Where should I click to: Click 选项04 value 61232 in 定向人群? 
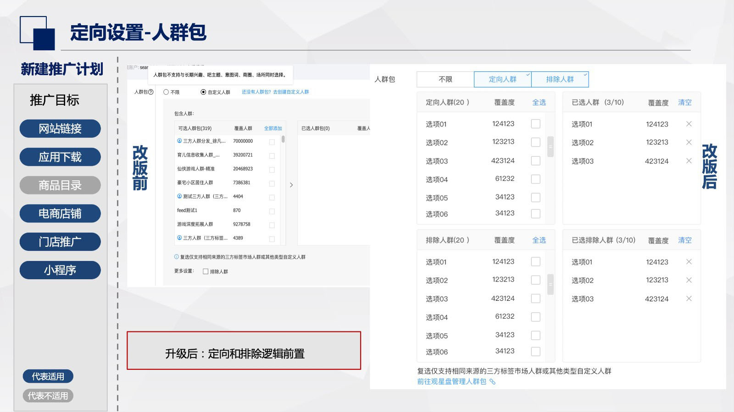[x=505, y=179]
